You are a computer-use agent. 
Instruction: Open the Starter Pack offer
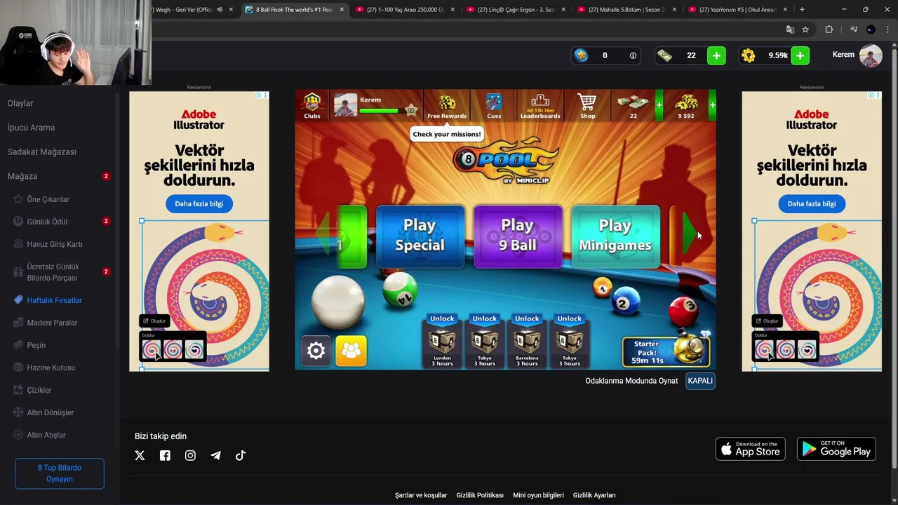click(x=666, y=351)
